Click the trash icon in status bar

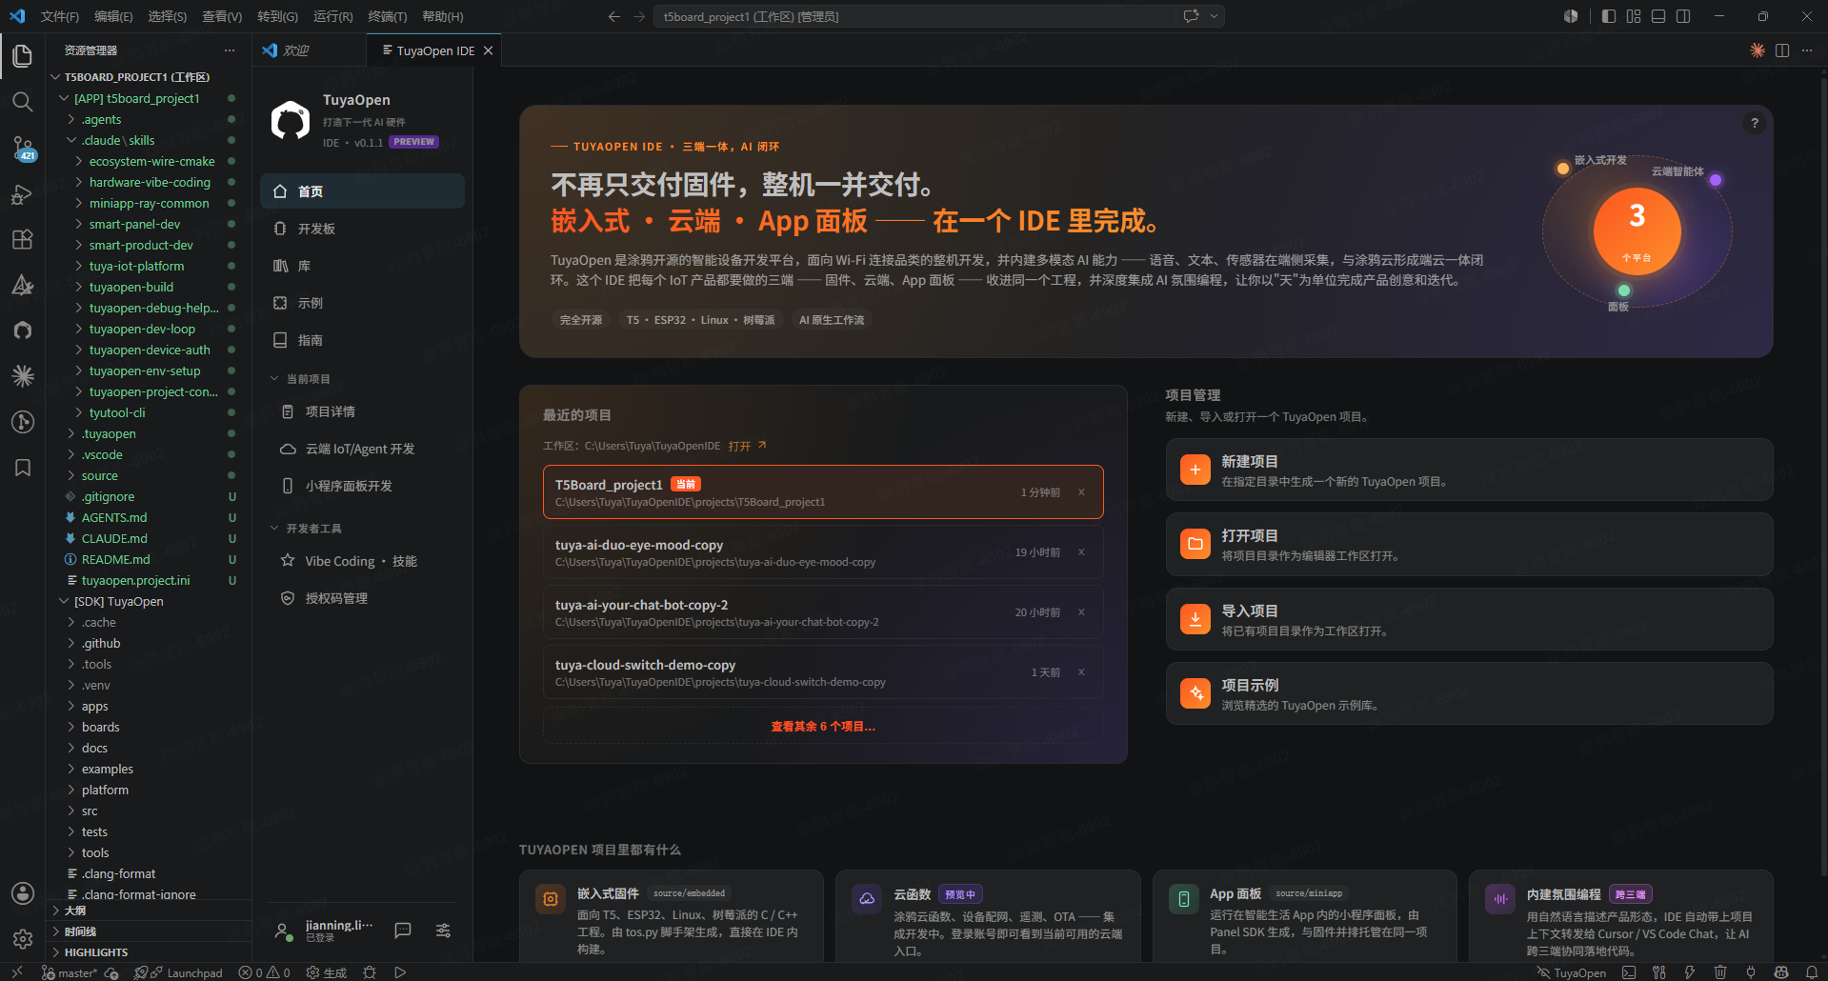click(1720, 972)
